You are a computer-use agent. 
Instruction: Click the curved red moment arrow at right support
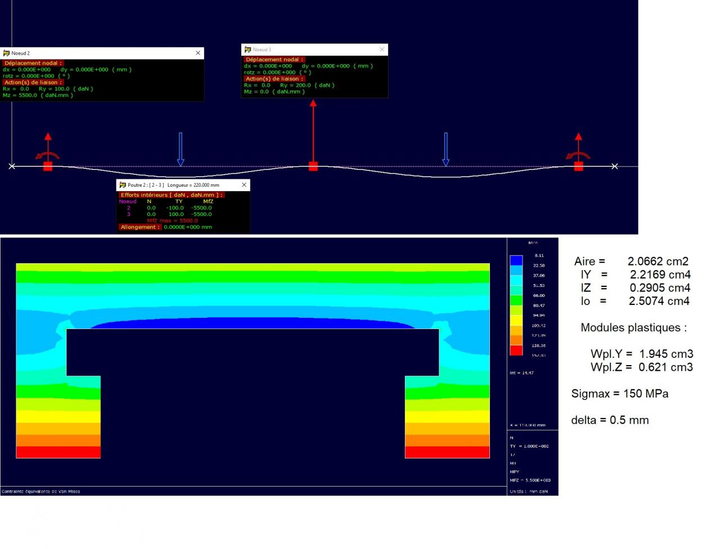[x=578, y=156]
